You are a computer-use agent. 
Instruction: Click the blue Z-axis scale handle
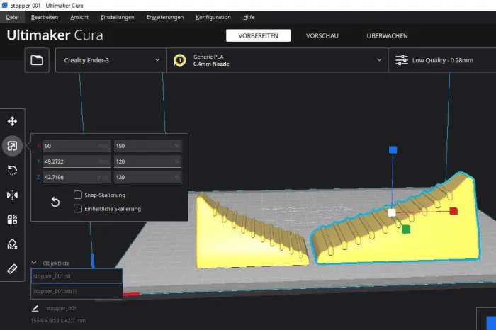(393, 150)
